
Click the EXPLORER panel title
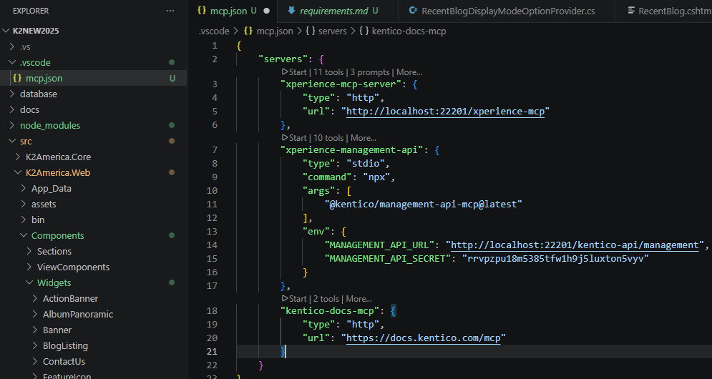(x=31, y=11)
